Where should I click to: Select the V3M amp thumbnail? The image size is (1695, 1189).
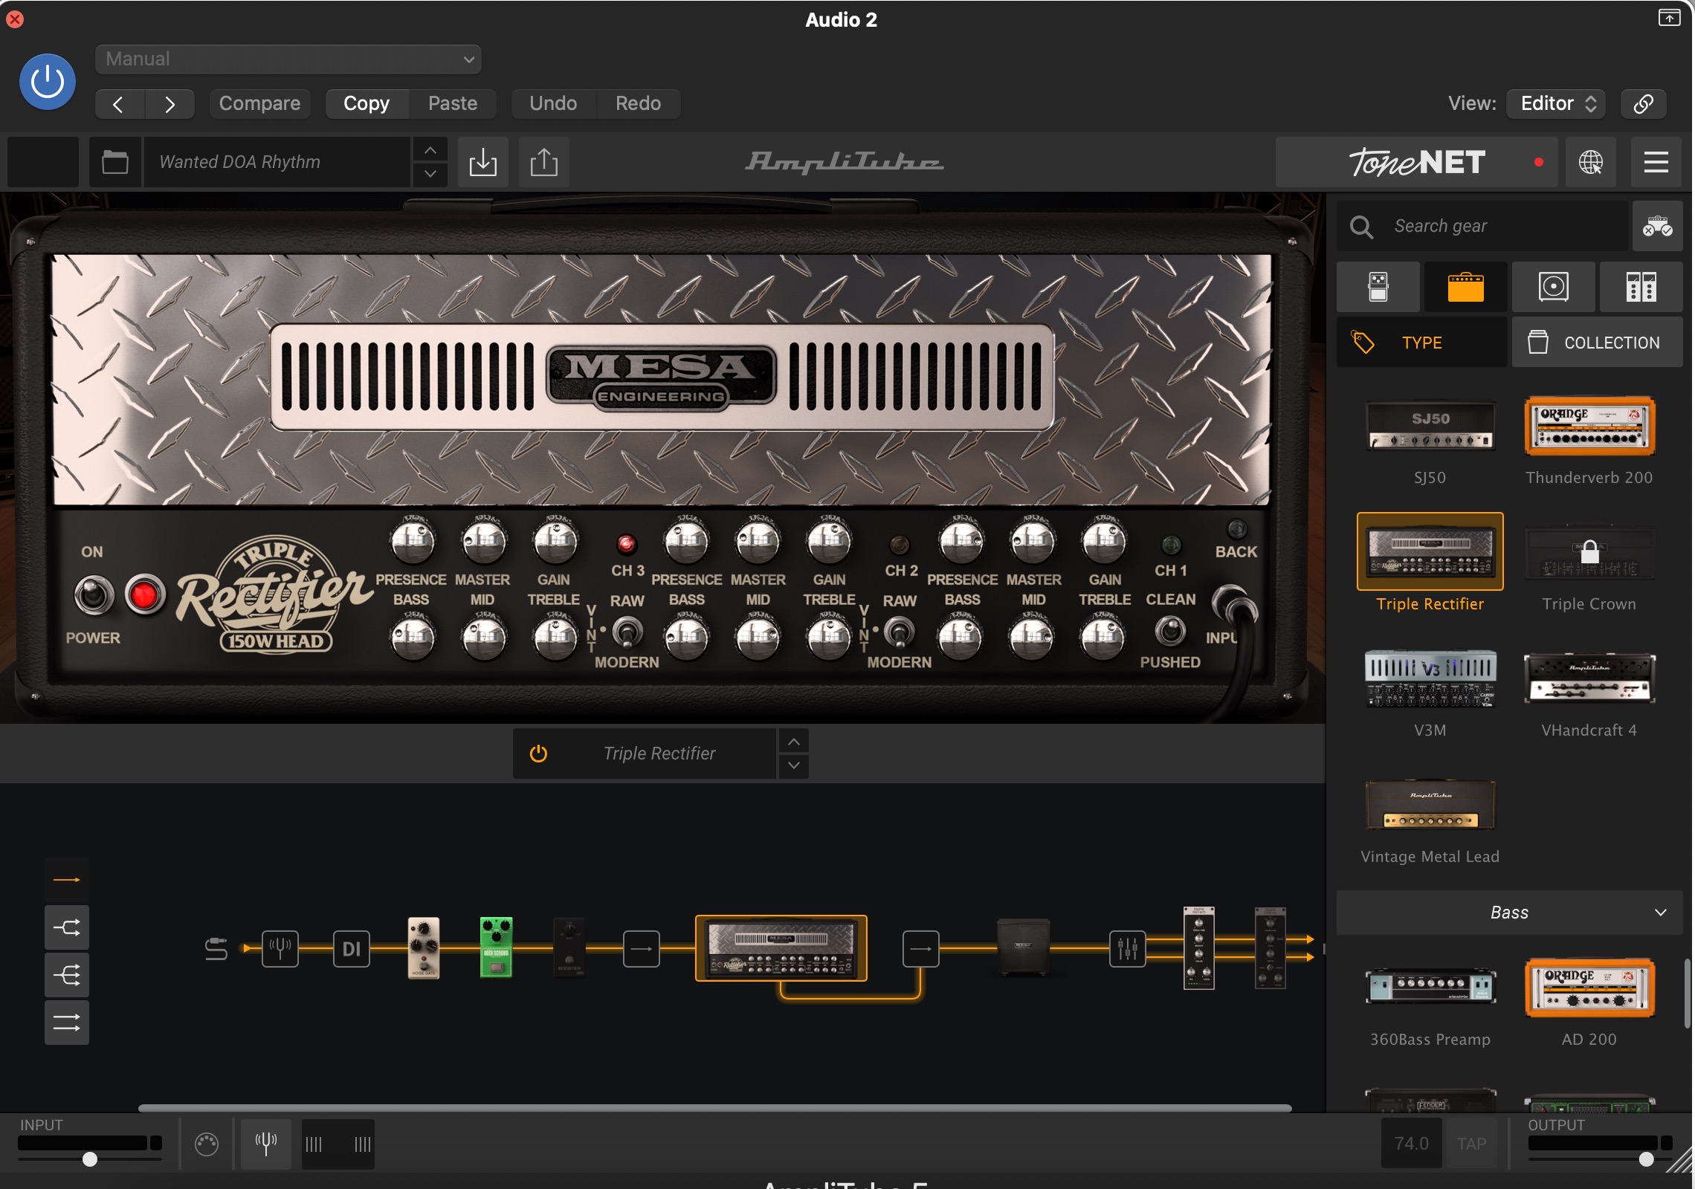click(x=1430, y=678)
